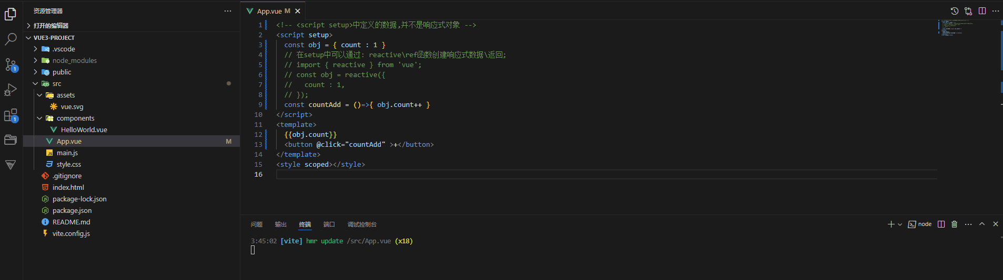This screenshot has height=280, width=1003.
Task: Open README.md file
Action: point(131,222)
